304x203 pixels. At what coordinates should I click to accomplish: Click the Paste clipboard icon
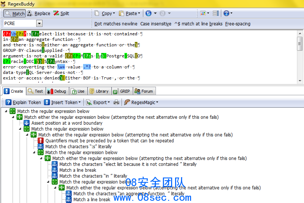pyautogui.click(x=122, y=13)
